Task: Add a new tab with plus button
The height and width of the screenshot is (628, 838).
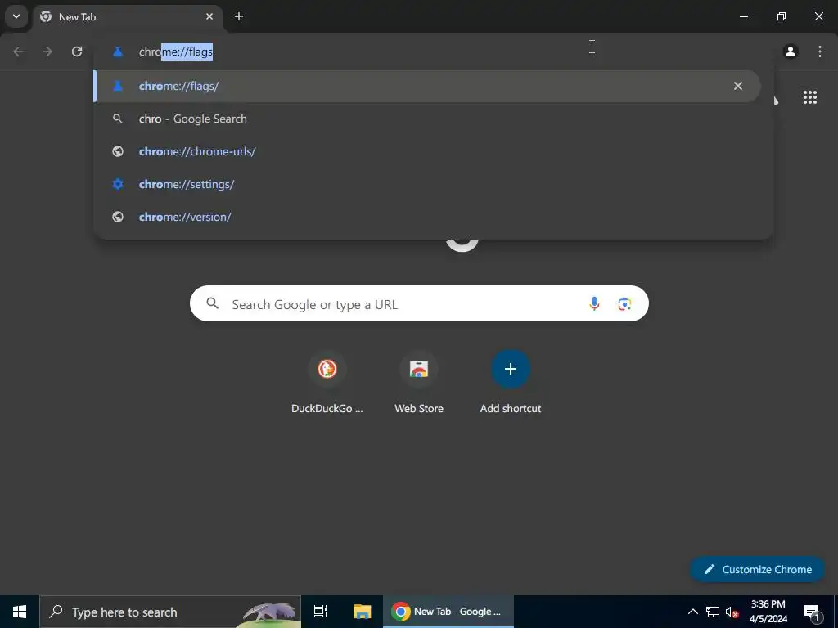Action: click(x=239, y=16)
